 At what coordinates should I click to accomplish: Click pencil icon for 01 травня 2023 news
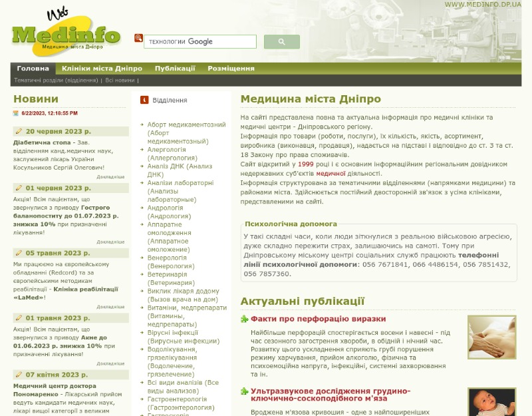(x=19, y=318)
